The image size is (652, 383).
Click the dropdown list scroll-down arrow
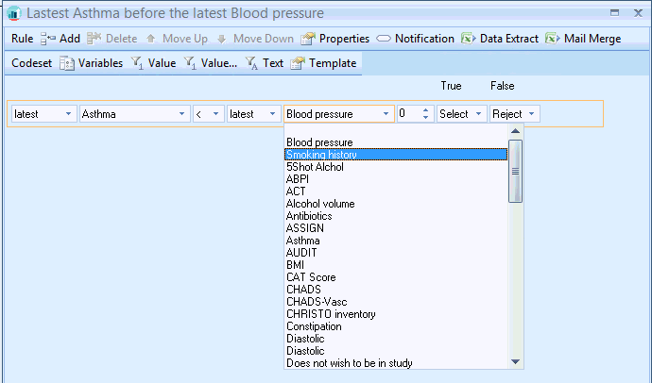[x=516, y=361]
